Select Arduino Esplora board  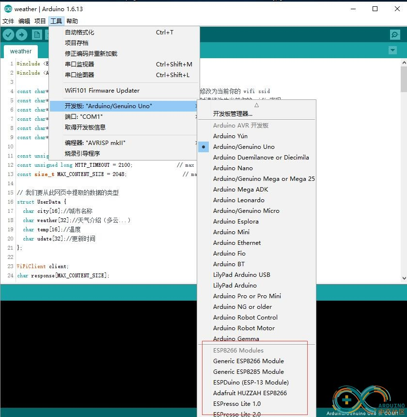(257, 221)
